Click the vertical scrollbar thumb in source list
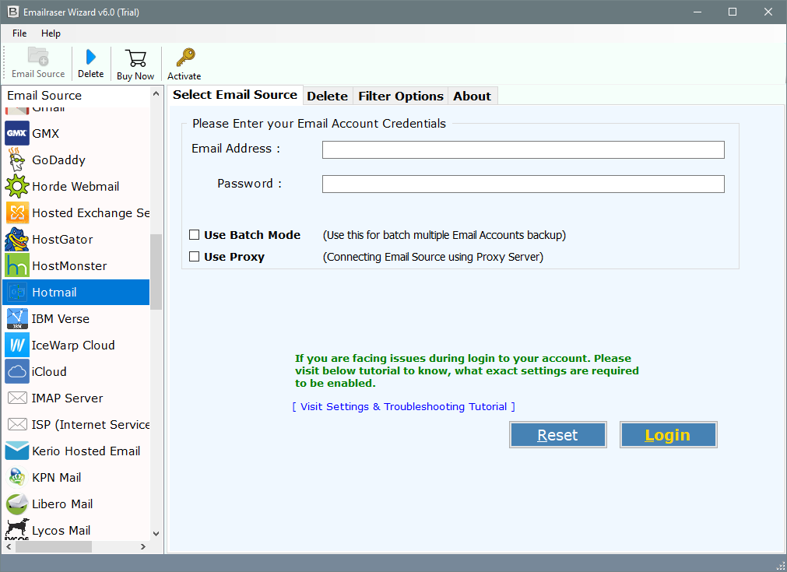The width and height of the screenshot is (787, 572). click(x=156, y=272)
